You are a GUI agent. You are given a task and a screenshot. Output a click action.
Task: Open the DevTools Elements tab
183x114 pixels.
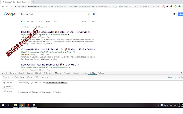click(13, 73)
